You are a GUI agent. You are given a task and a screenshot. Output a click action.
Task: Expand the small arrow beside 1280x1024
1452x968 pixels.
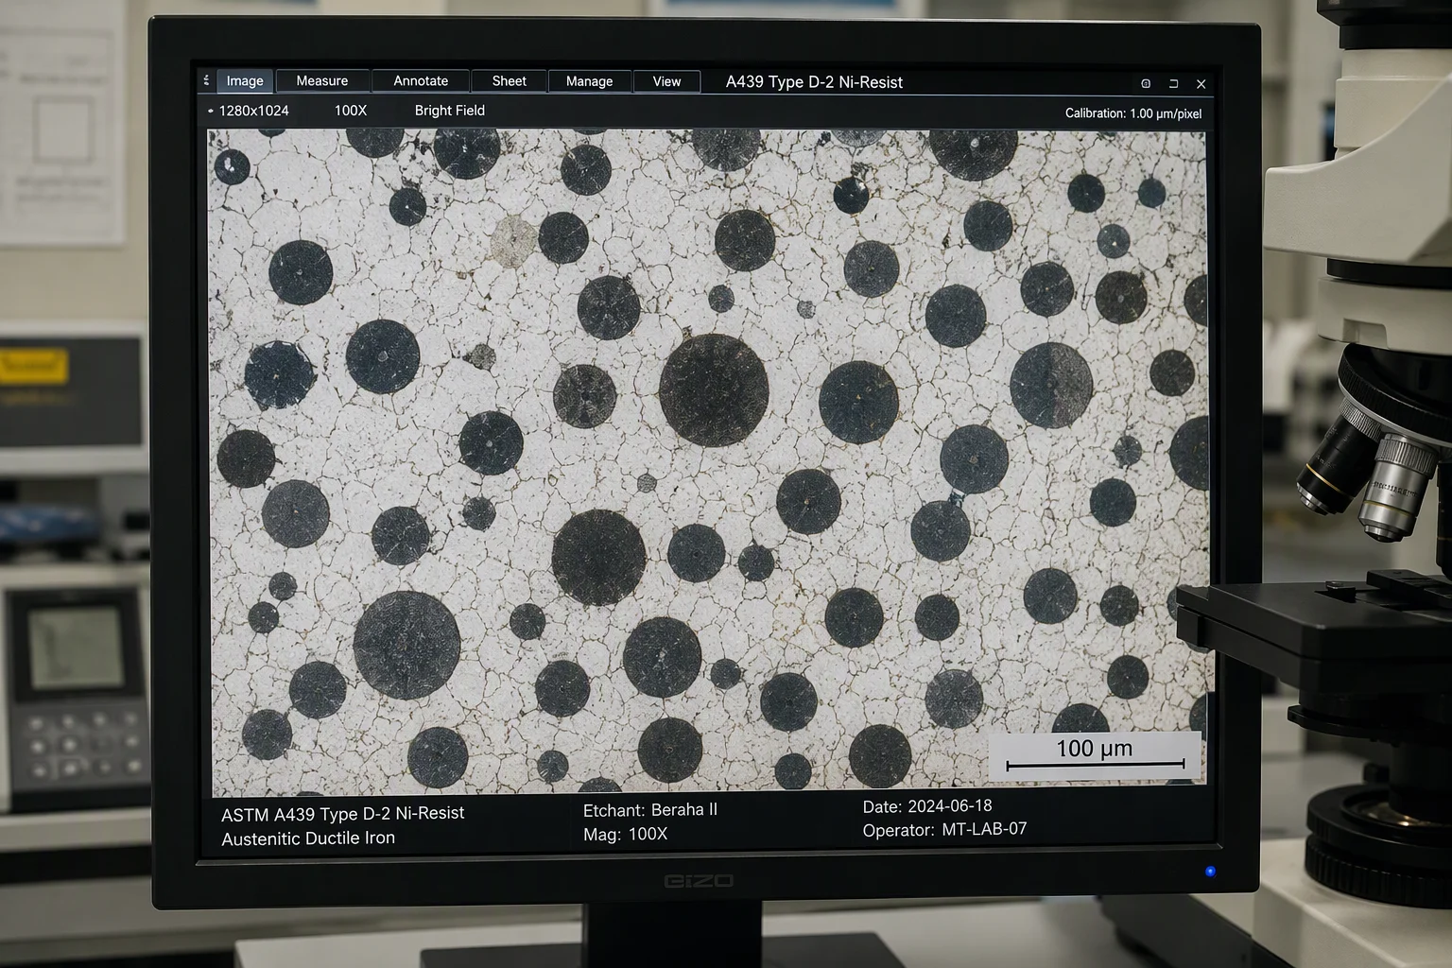(x=210, y=112)
